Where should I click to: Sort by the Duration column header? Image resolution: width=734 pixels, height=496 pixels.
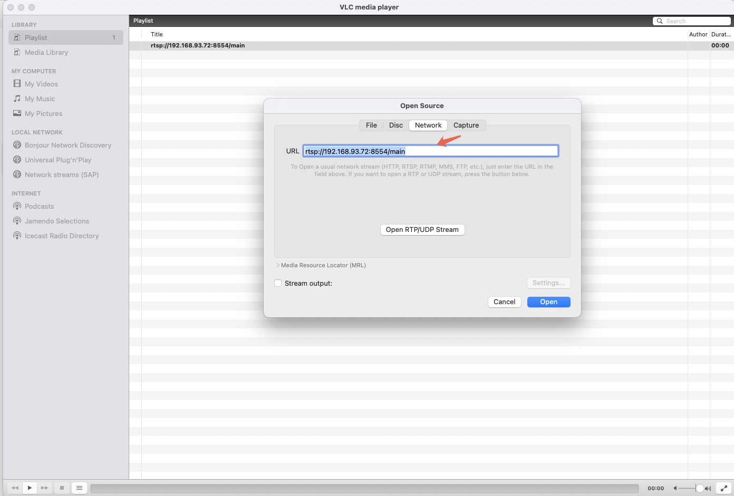pos(721,34)
